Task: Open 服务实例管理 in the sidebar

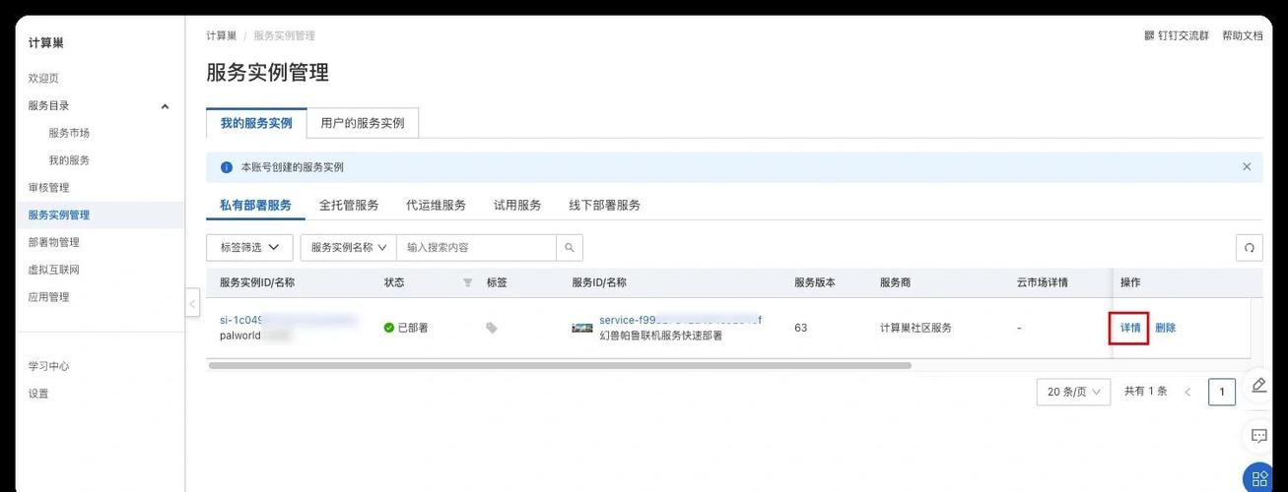Action: 58,215
